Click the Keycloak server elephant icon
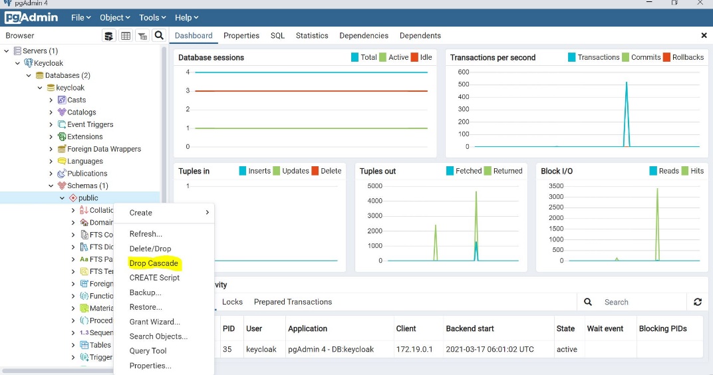This screenshot has height=375, width=713. pyautogui.click(x=28, y=63)
